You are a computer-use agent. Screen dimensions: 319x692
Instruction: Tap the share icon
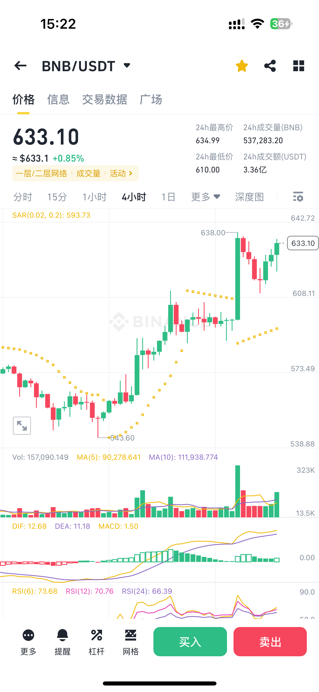(270, 66)
